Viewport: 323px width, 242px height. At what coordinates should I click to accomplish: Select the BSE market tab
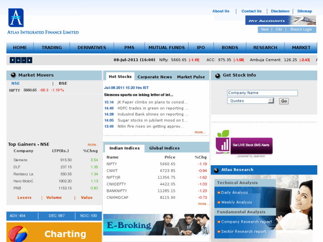tap(63, 83)
